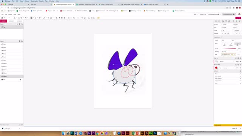The width and height of the screenshot is (242, 136).
Task: Select the highlighted Ellipse layer
Action: pyautogui.click(x=12, y=76)
